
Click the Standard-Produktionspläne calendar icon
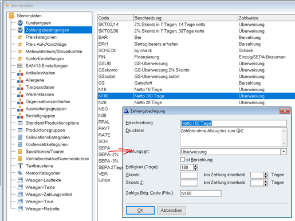(20, 123)
